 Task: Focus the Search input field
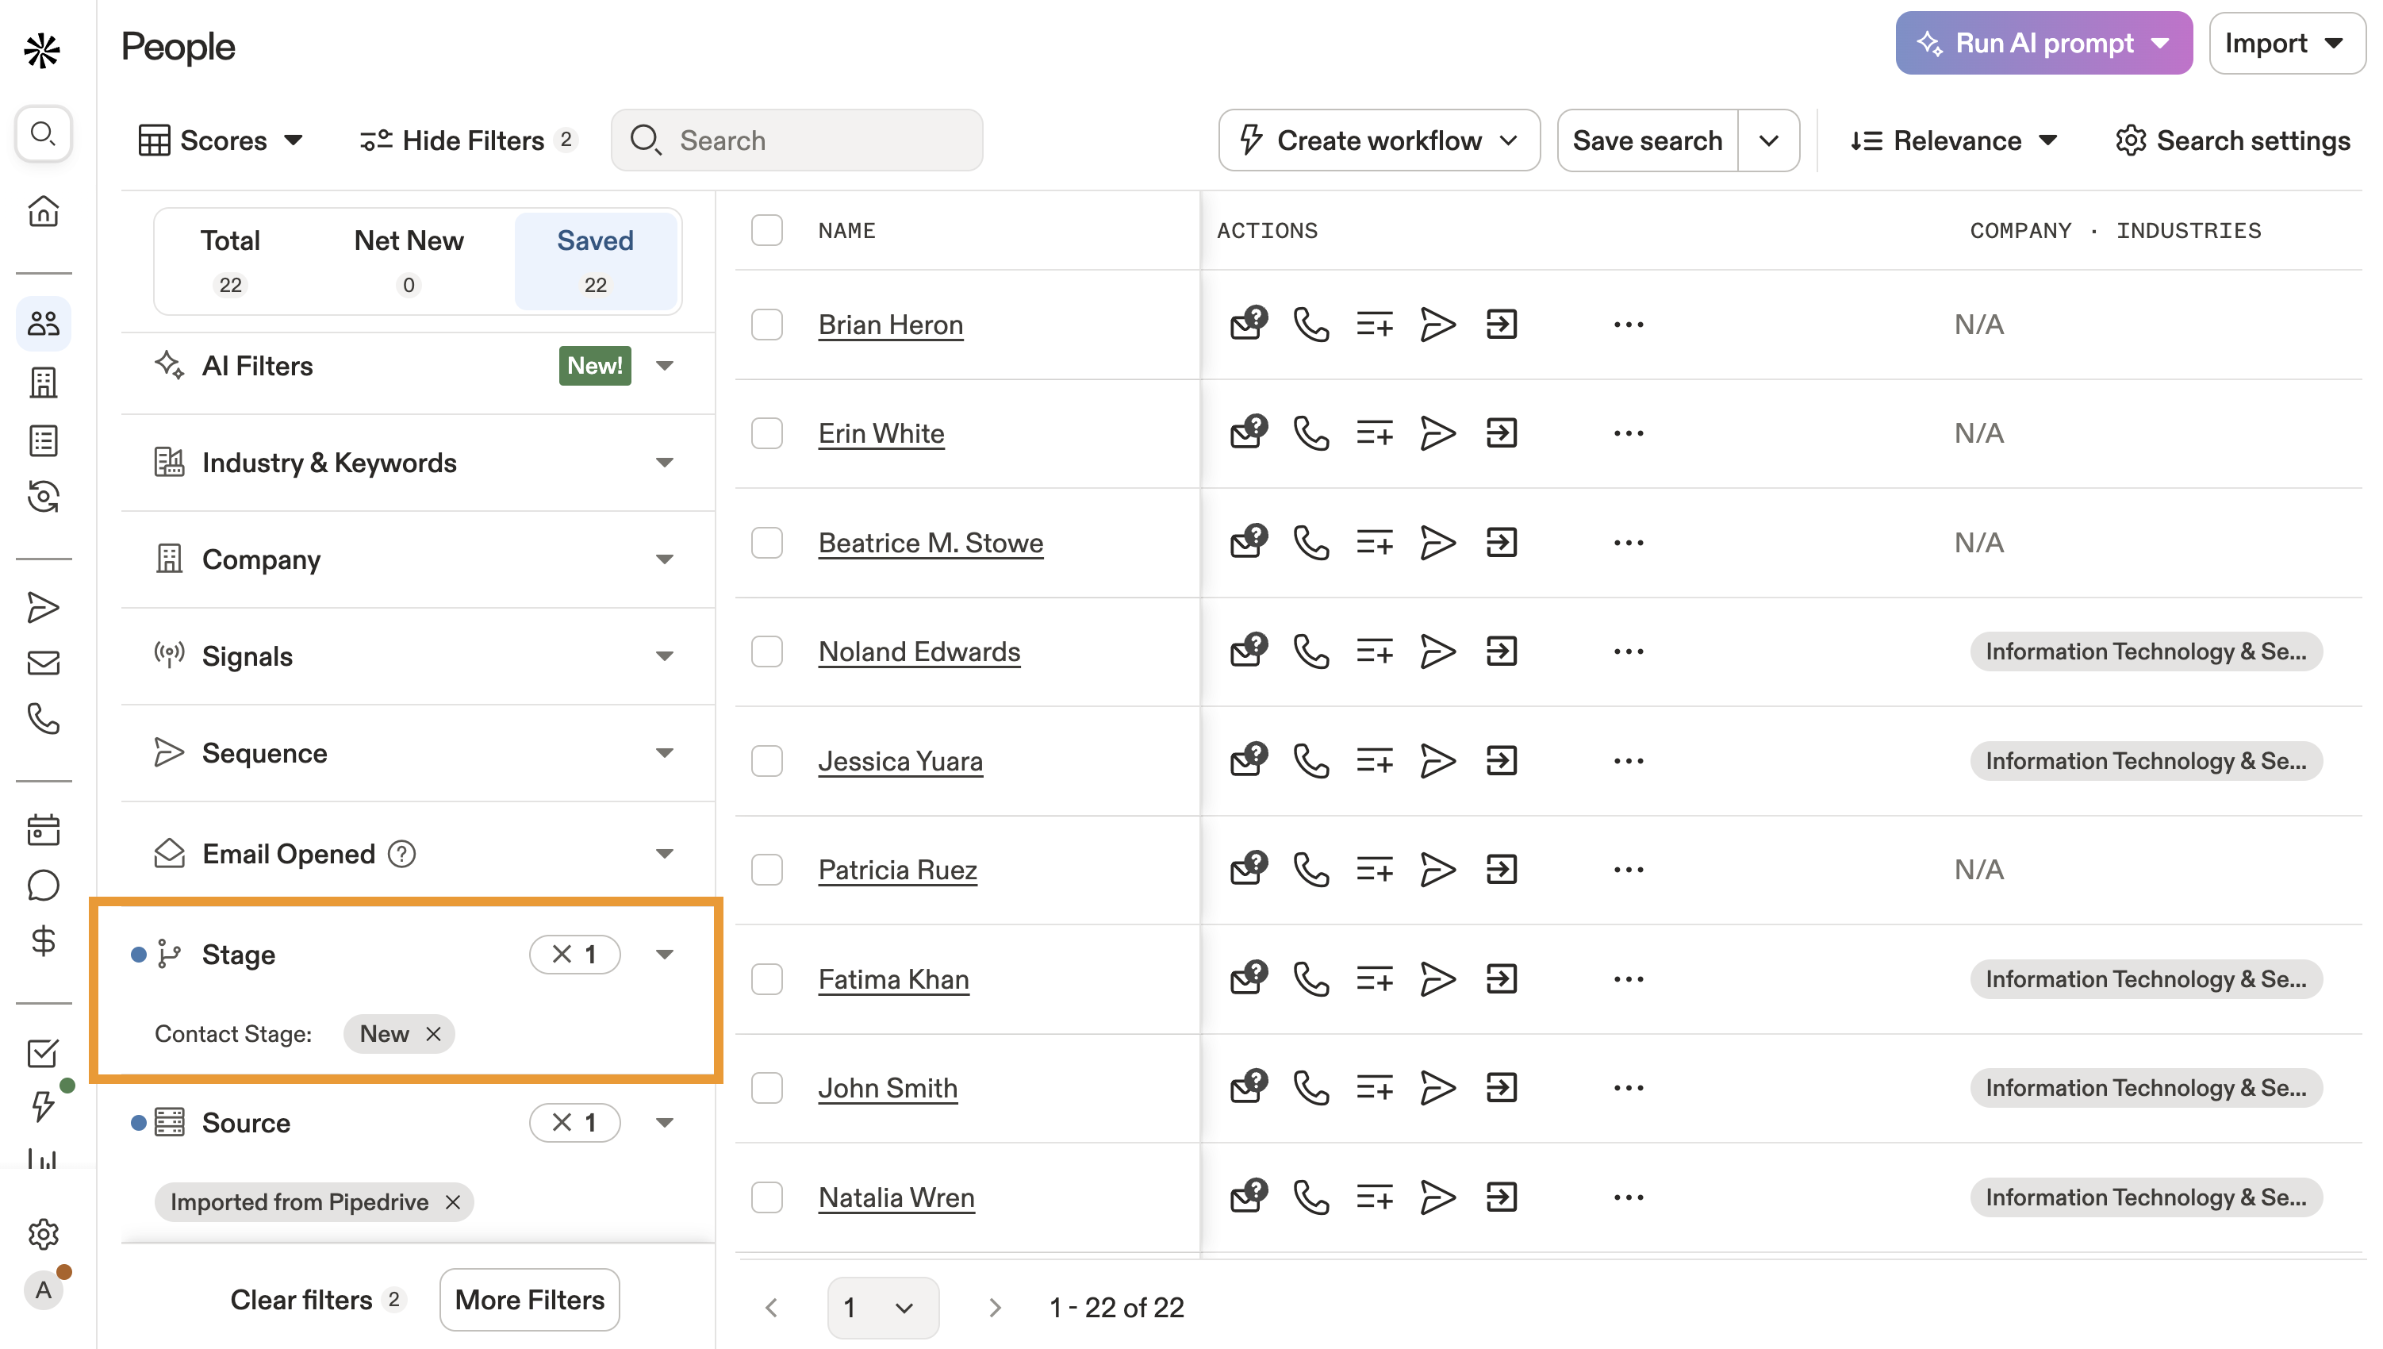(797, 140)
